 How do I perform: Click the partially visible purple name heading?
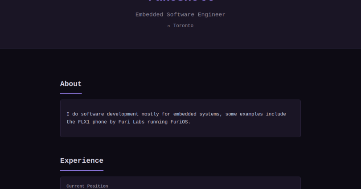click(x=180, y=1)
